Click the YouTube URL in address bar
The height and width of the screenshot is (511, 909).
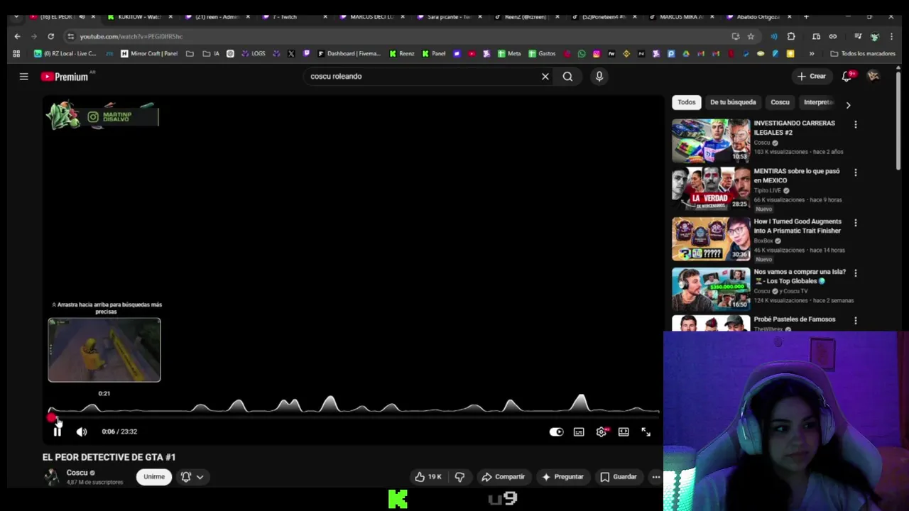[131, 36]
